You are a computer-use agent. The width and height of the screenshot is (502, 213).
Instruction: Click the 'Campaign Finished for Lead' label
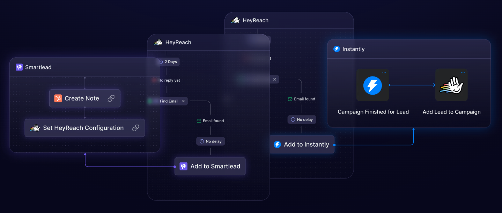[x=373, y=112]
